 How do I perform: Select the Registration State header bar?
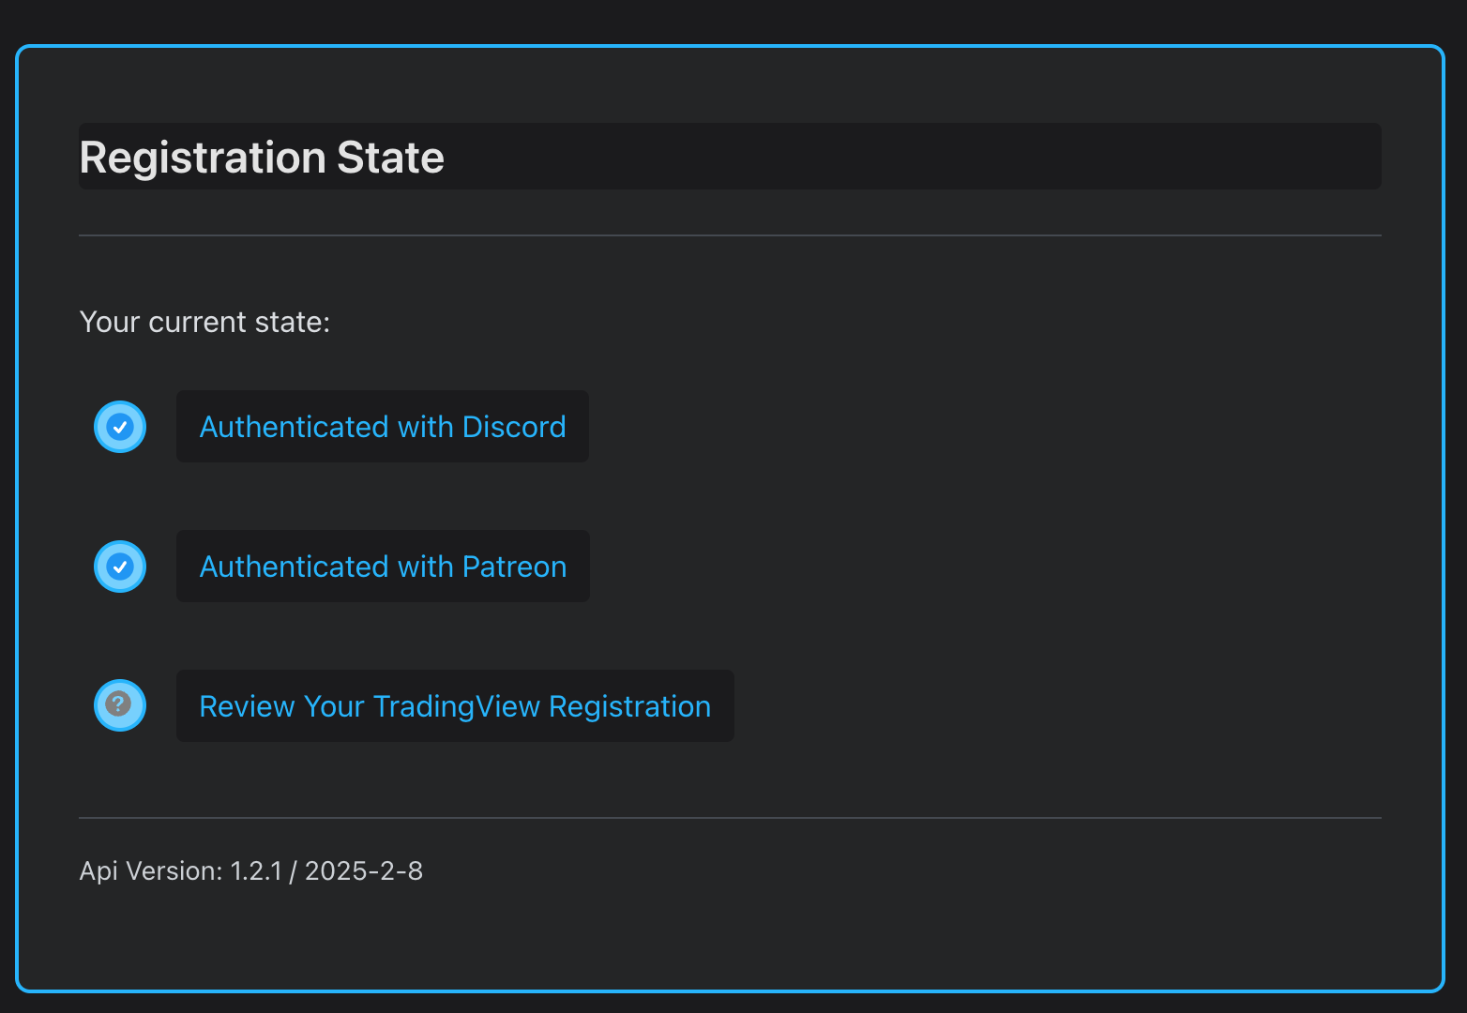coord(730,156)
